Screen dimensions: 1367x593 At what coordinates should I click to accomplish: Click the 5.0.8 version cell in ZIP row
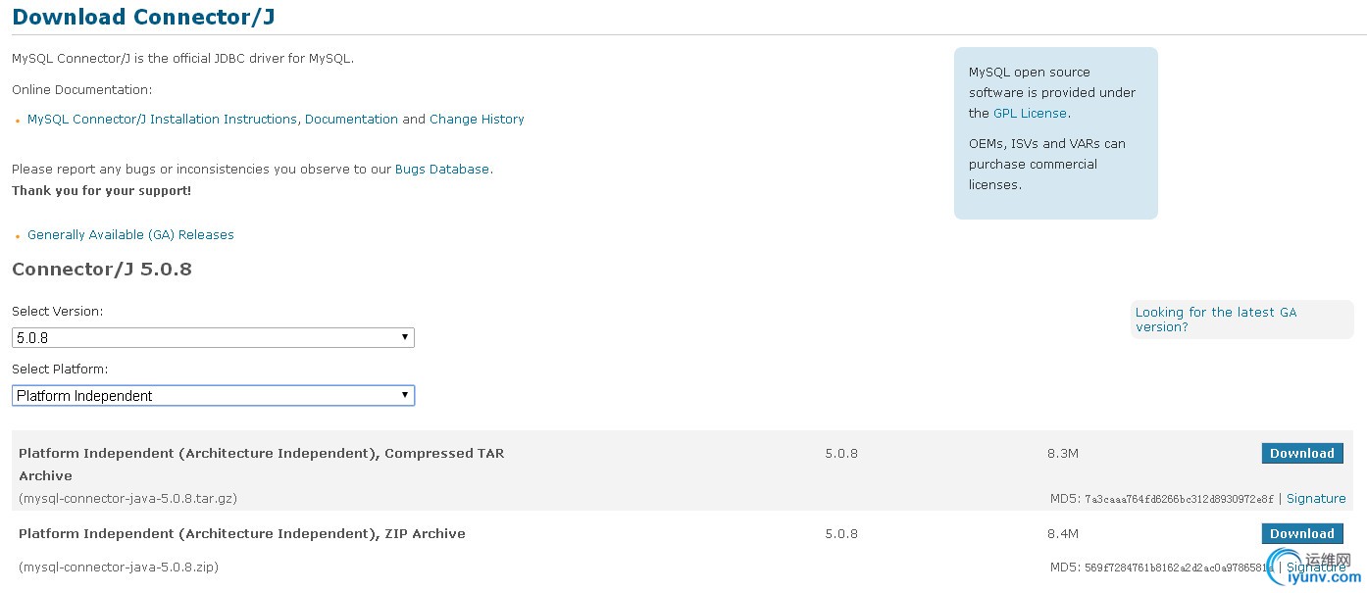841,533
